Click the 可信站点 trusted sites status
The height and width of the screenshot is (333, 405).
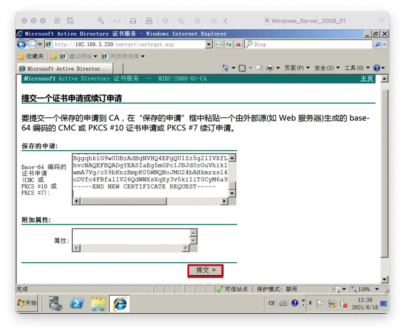(x=232, y=289)
